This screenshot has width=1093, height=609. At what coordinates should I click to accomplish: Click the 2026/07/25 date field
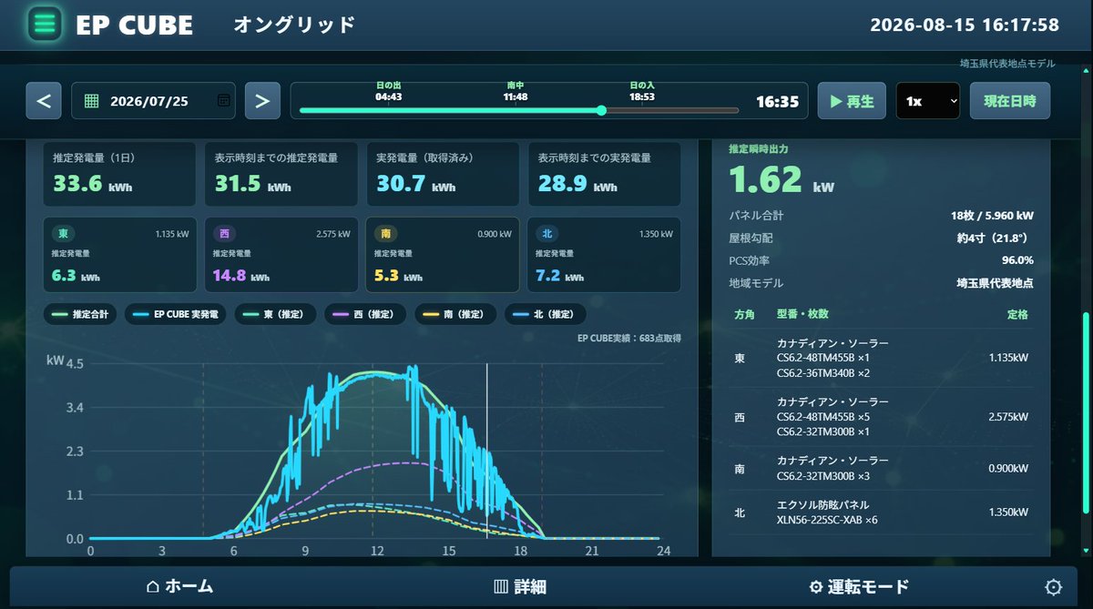(x=153, y=101)
